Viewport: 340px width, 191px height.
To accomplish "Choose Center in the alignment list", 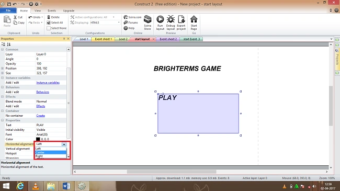I will [x=51, y=152].
